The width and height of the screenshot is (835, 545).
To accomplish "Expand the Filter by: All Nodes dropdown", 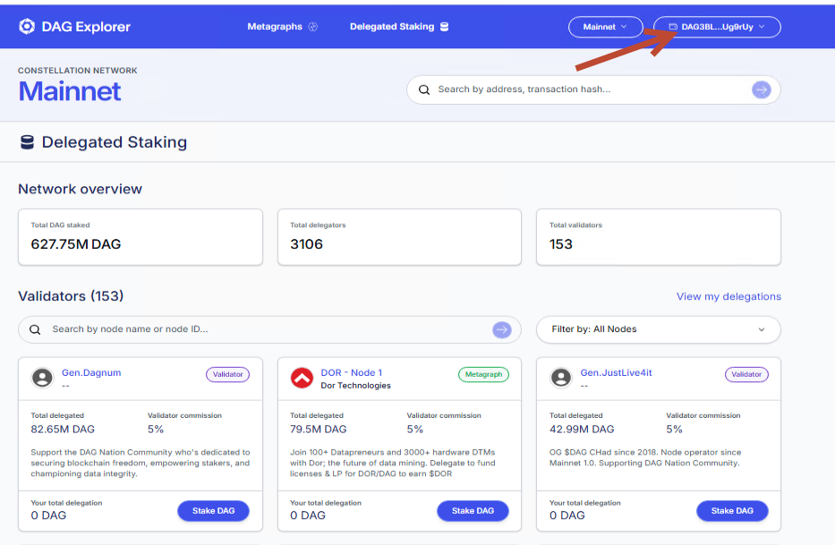I will tap(658, 329).
